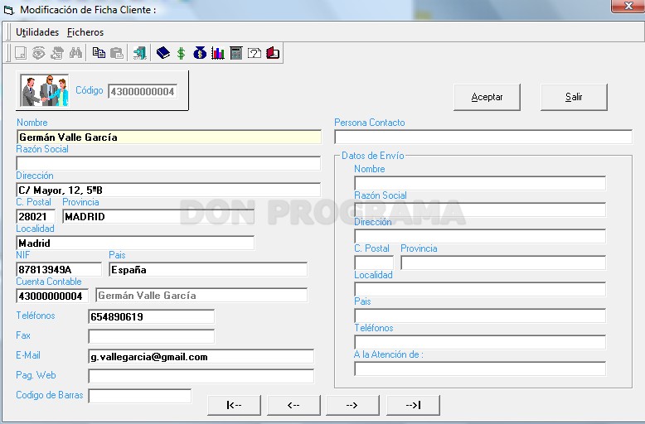Open the blue book icon

coord(163,53)
